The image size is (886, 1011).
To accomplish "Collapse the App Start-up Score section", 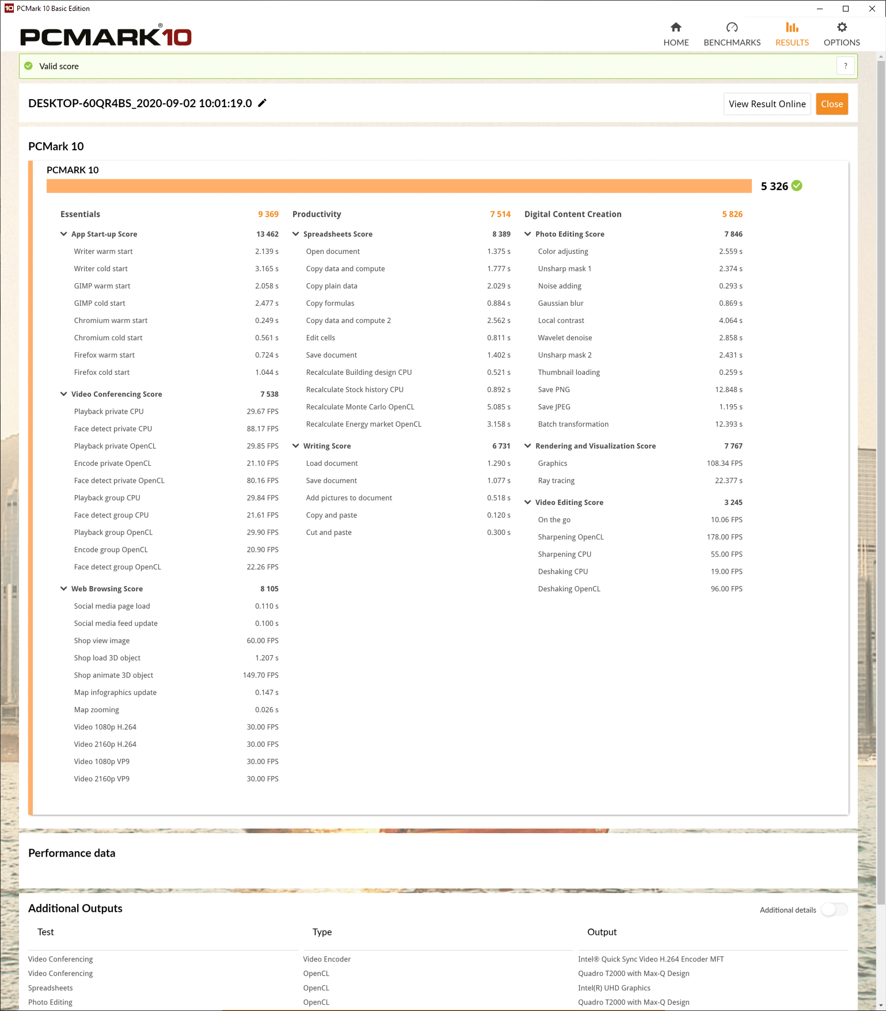I will coord(64,234).
